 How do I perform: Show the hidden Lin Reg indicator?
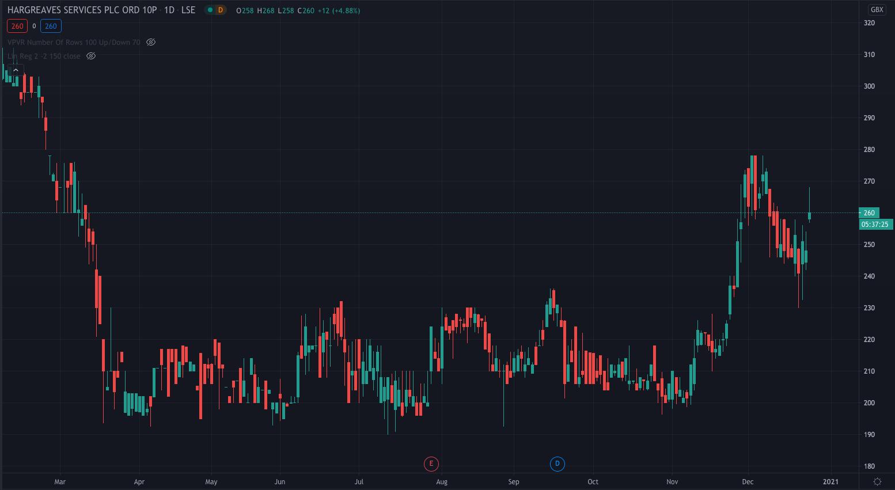click(x=91, y=56)
